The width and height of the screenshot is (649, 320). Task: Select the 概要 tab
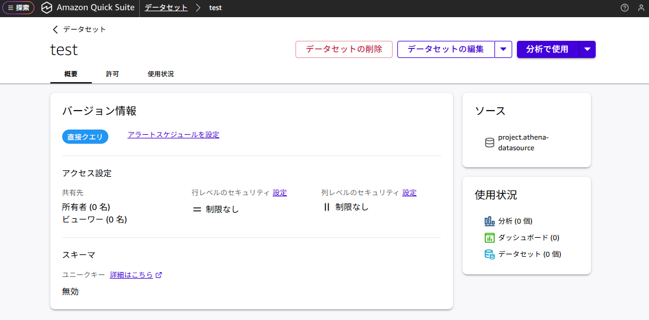[x=71, y=75]
